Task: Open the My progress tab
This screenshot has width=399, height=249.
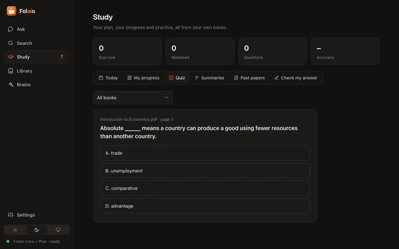Action: 143,78
